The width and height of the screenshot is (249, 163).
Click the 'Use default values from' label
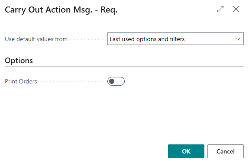pos(36,39)
